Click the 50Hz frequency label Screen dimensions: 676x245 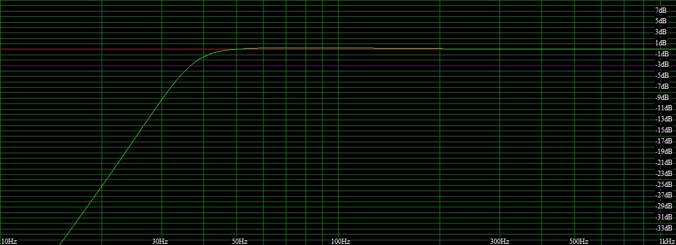tap(240, 241)
